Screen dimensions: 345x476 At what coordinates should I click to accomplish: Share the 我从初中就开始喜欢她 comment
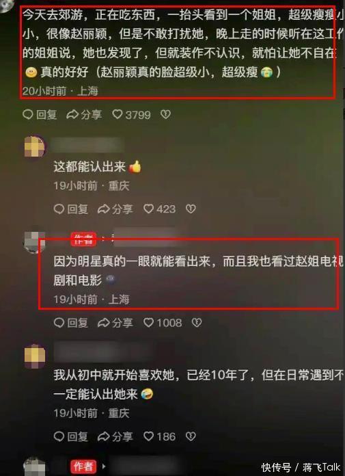coord(115,436)
